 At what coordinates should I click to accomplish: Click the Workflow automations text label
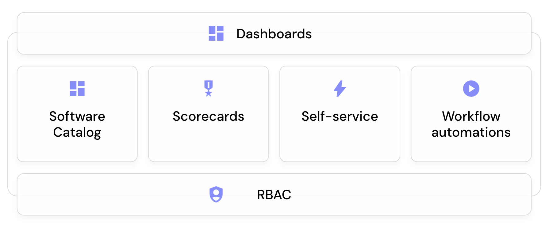point(471,124)
